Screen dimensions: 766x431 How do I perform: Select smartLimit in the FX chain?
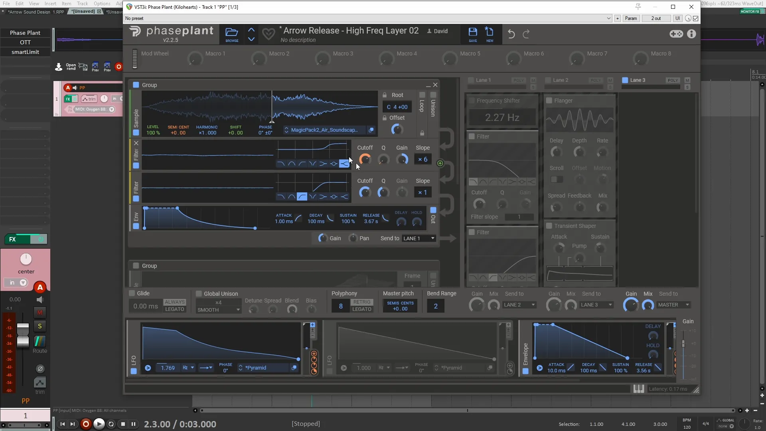(x=25, y=52)
